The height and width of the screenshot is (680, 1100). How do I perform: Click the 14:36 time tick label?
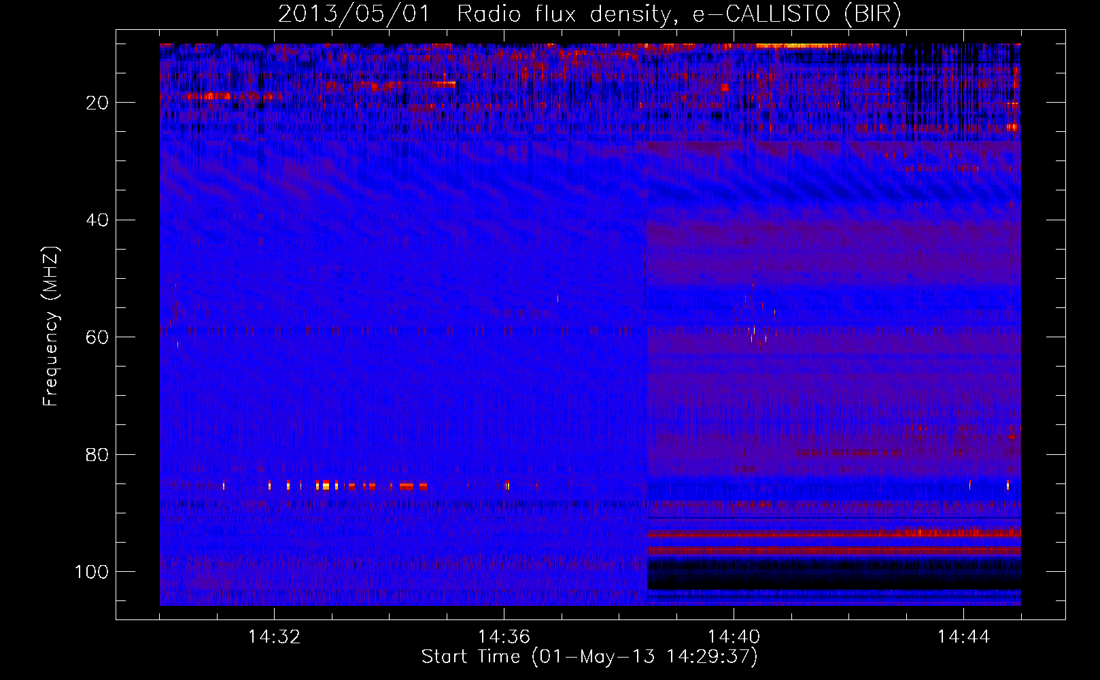click(504, 637)
